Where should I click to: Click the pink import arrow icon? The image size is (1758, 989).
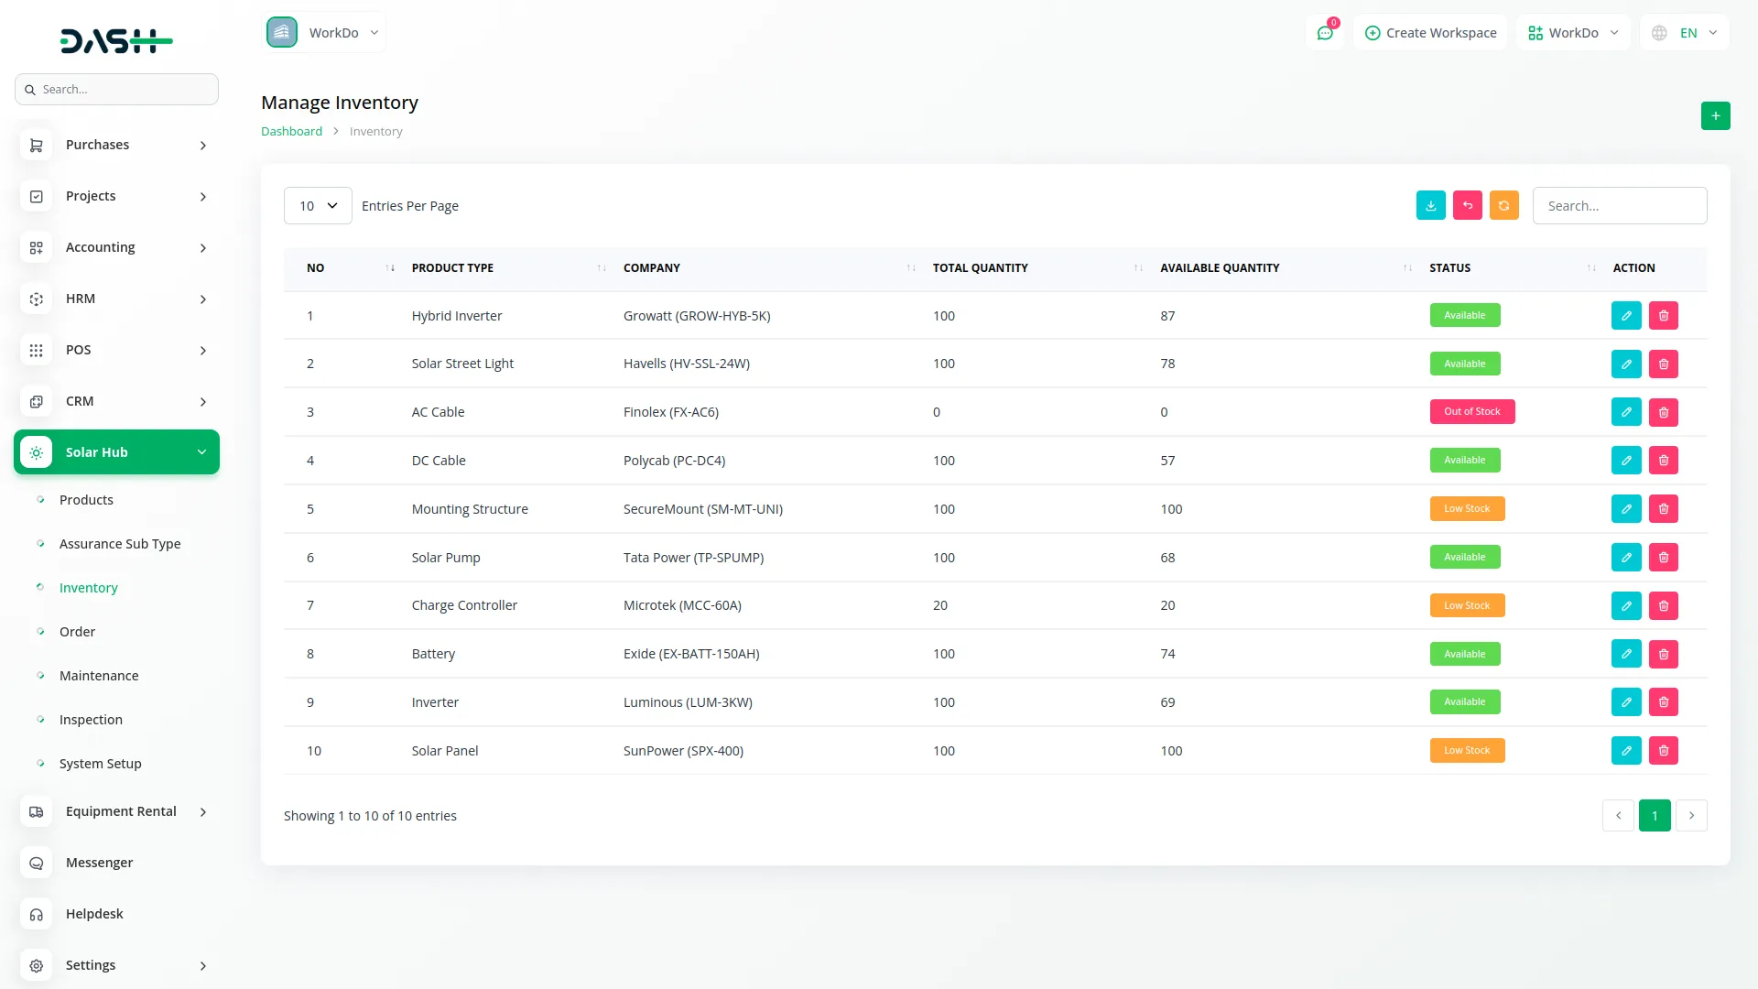pos(1467,205)
